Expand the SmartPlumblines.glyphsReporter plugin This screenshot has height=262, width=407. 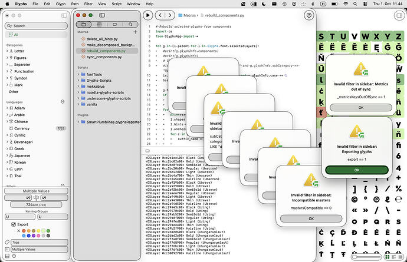78,122
